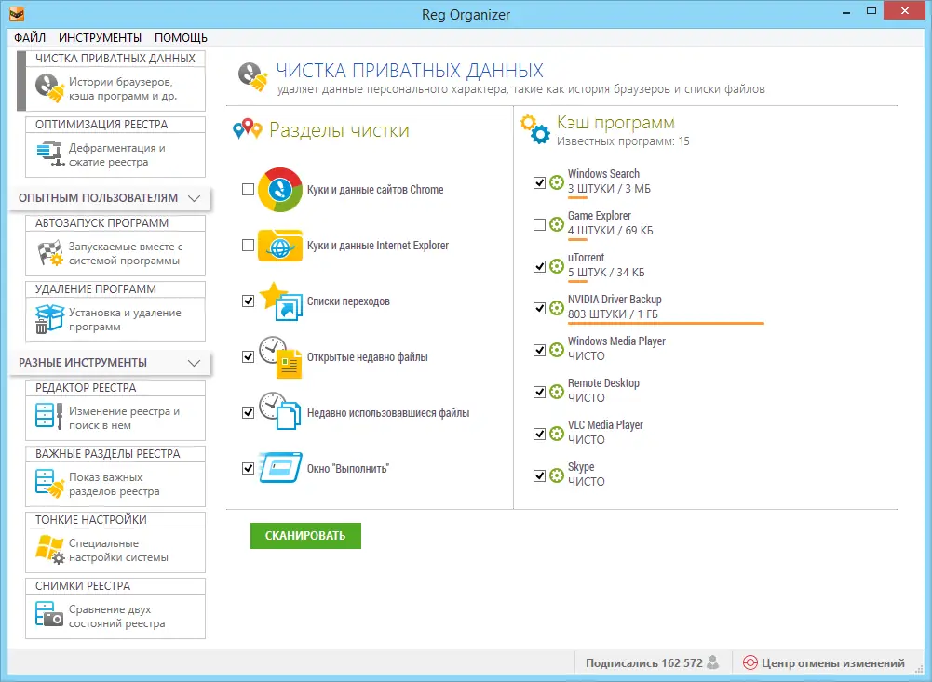Click the important registry sections broom icon

[x=49, y=483]
